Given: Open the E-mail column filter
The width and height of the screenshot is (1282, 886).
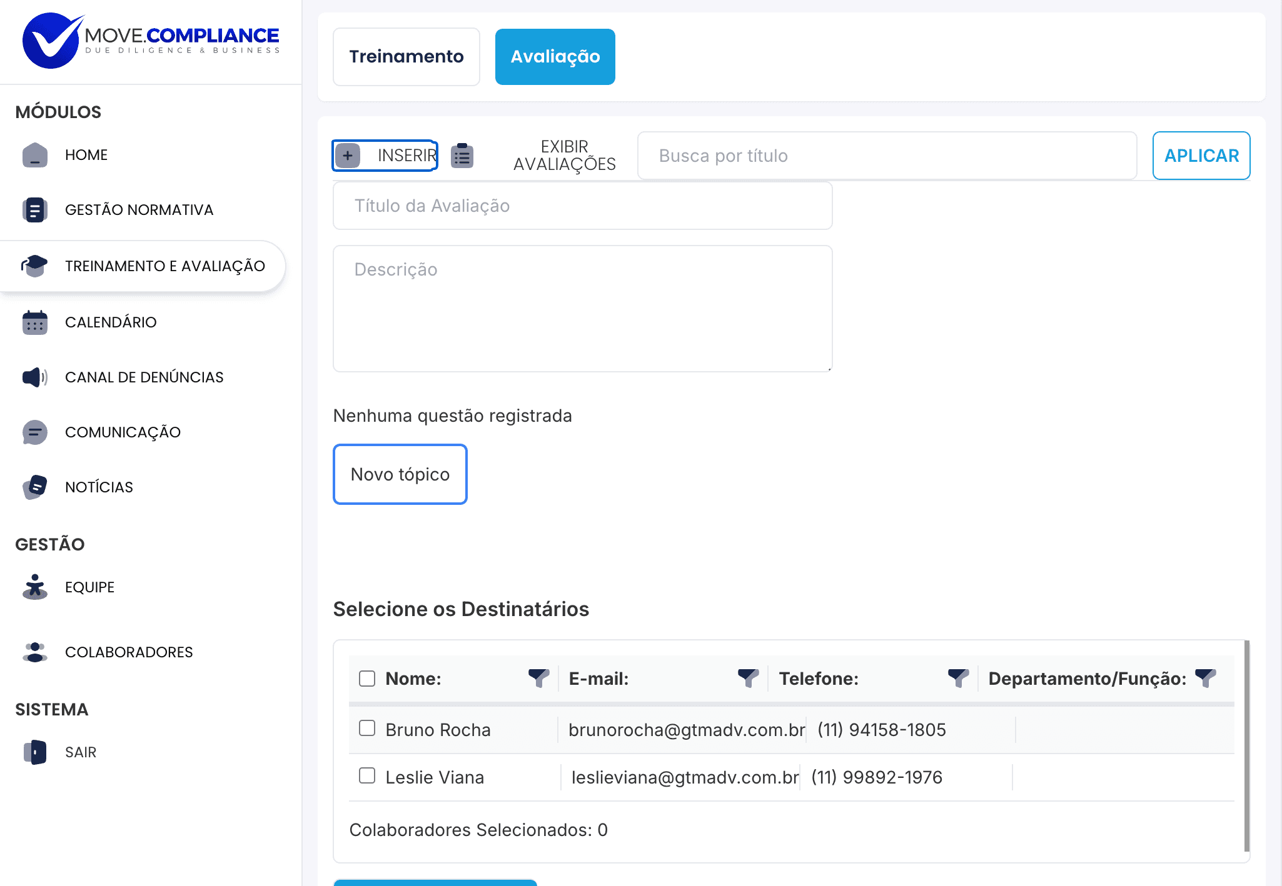Looking at the screenshot, I should click(748, 678).
